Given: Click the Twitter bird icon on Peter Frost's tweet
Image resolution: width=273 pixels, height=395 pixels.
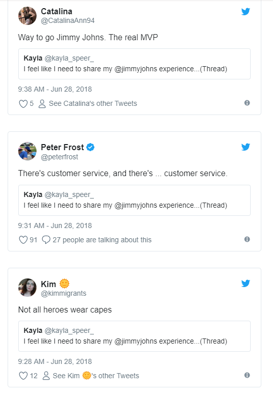Looking at the screenshot, I should [246, 147].
